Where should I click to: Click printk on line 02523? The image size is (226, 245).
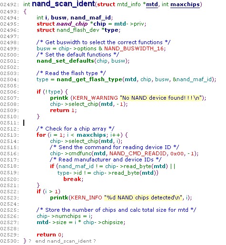click(x=59, y=198)
